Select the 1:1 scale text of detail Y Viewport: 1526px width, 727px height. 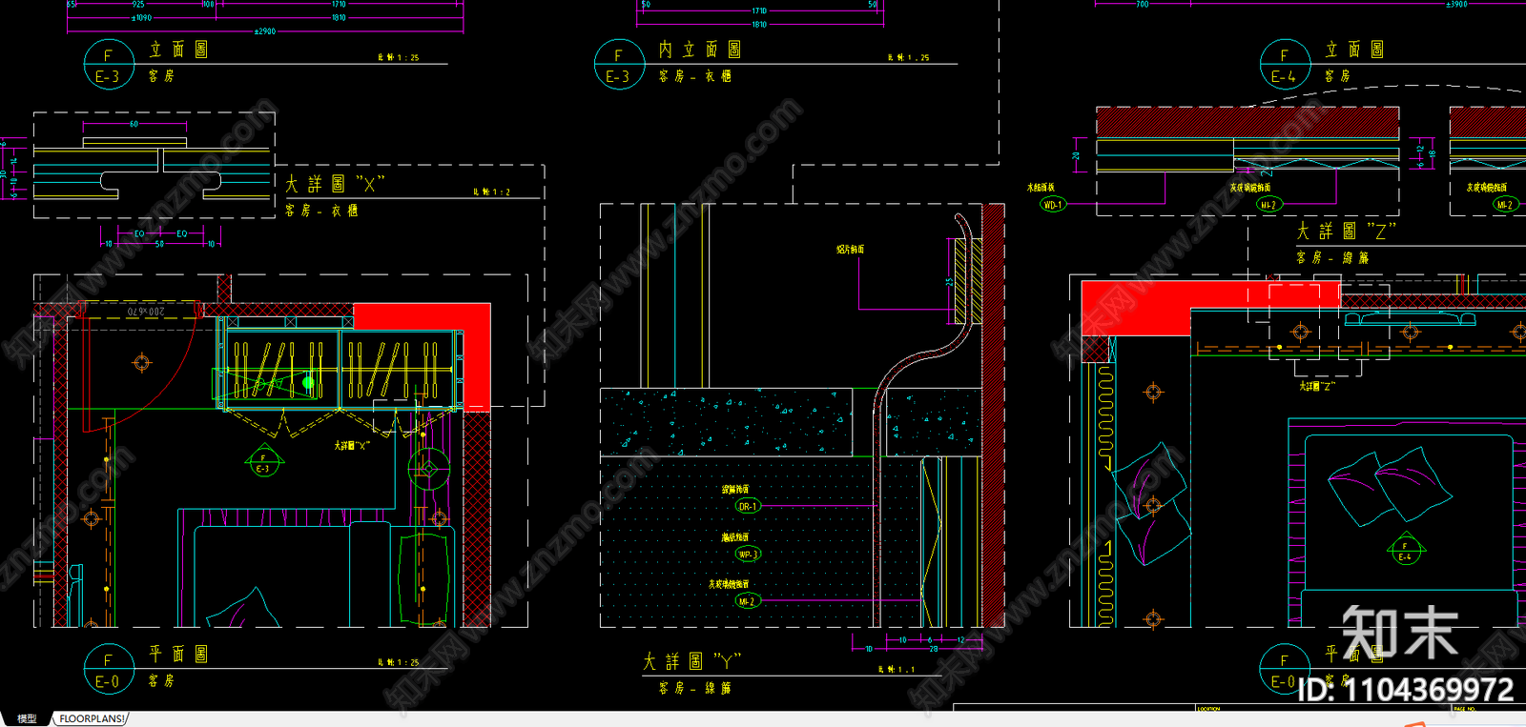896,669
